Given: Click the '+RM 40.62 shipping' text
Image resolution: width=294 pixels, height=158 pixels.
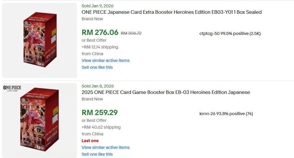Looking at the screenshot, I should [x=101, y=127].
